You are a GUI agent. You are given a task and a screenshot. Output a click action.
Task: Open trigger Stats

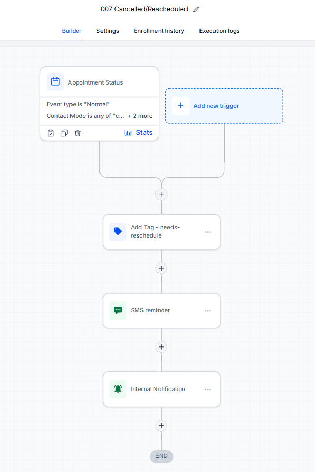pos(138,133)
